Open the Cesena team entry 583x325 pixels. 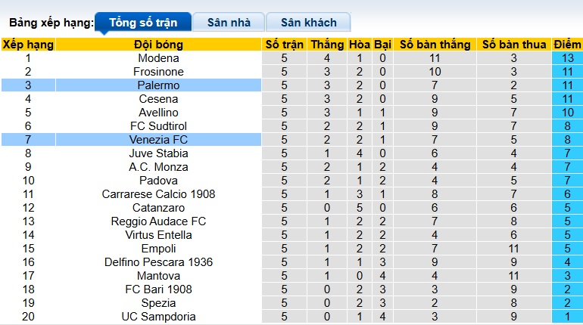pyautogui.click(x=158, y=99)
